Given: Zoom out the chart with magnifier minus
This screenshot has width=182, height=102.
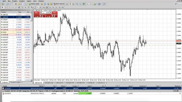Looking at the screenshot, I should pyautogui.click(x=80, y=4).
